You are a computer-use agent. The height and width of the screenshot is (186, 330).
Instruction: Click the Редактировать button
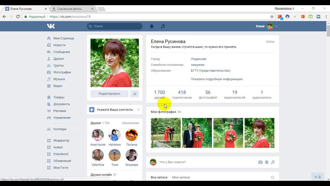point(110,94)
